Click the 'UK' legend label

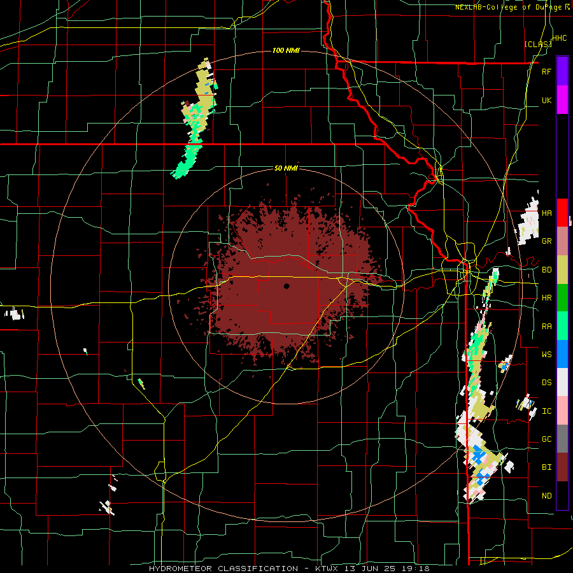pyautogui.click(x=546, y=100)
